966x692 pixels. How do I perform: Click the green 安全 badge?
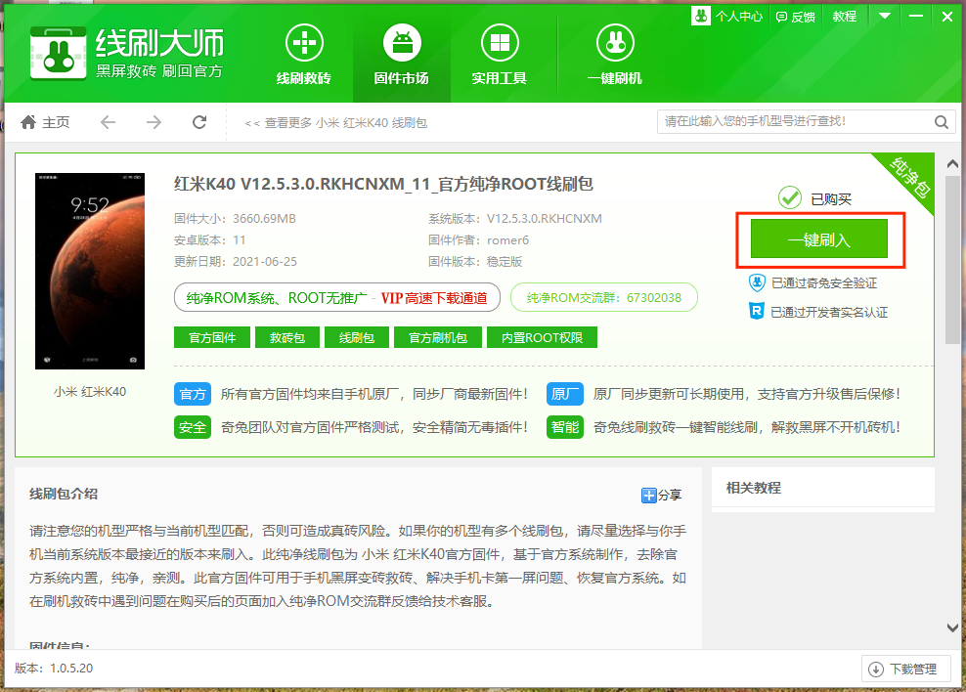(193, 427)
